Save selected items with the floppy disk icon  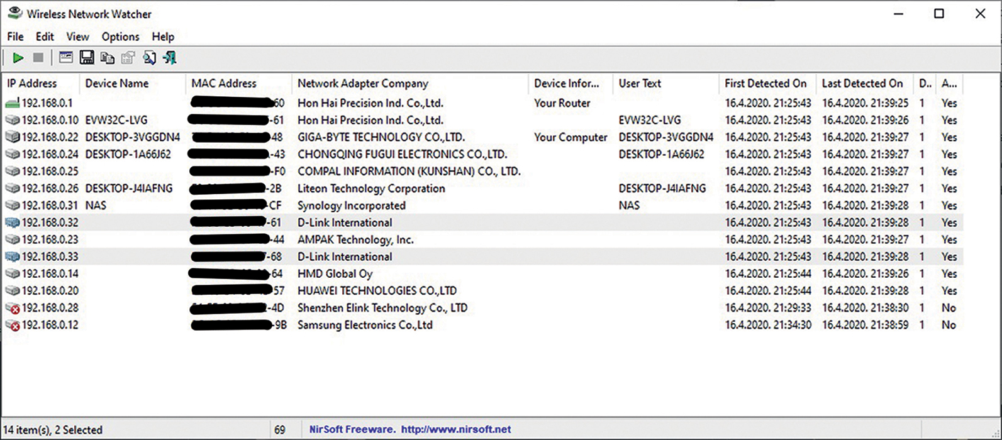(87, 58)
